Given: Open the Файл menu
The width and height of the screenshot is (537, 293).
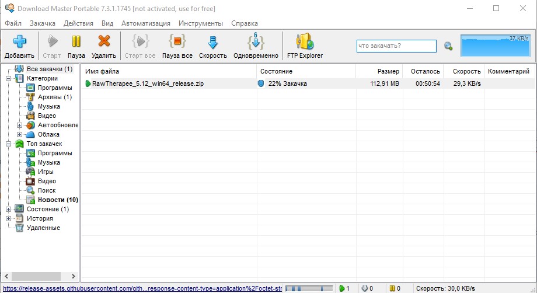Looking at the screenshot, I should click(x=13, y=23).
